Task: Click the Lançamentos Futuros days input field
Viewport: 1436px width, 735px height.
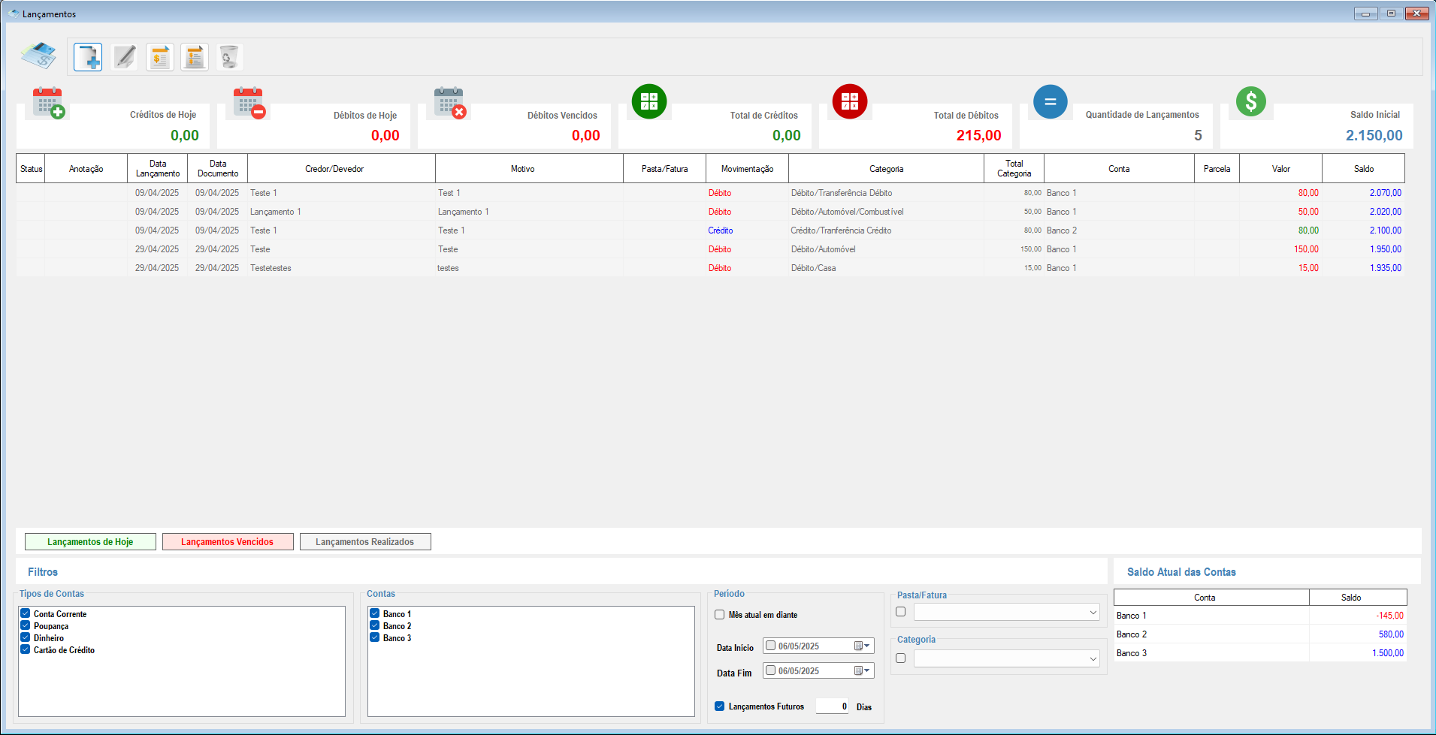Action: point(833,706)
